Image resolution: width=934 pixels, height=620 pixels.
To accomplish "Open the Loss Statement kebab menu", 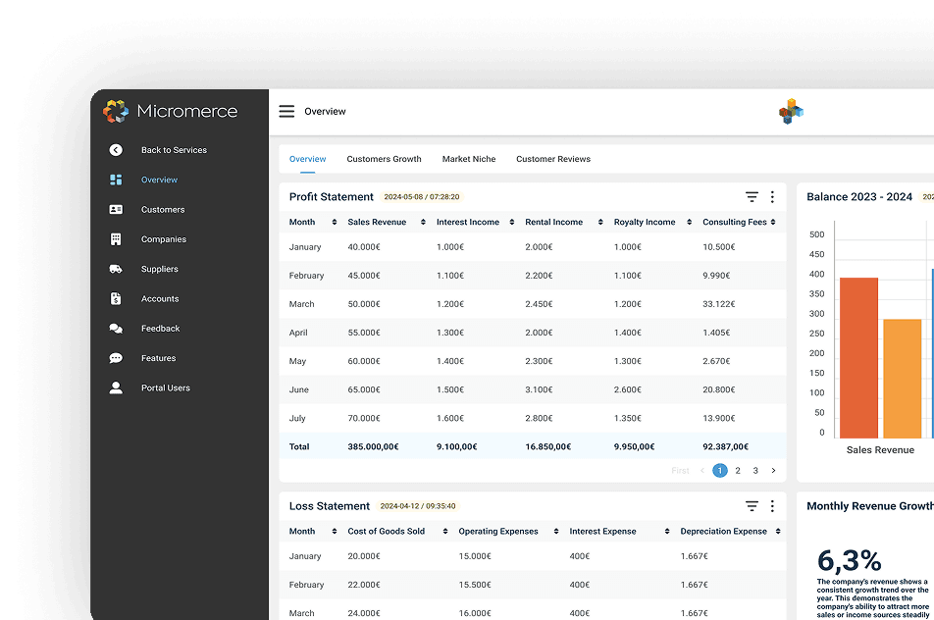I will [x=772, y=506].
